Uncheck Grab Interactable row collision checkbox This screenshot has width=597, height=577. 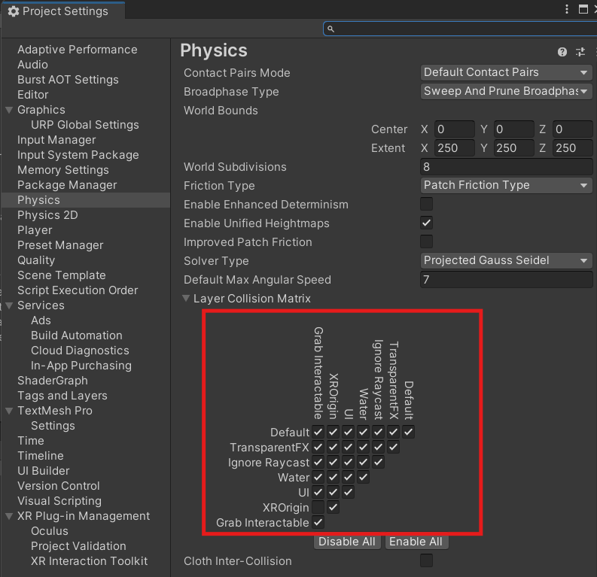318,522
